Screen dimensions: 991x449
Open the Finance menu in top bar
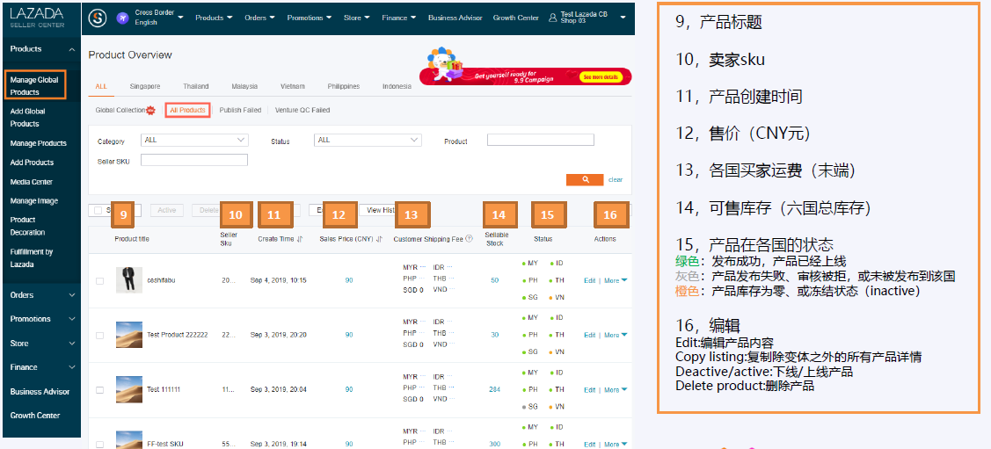point(399,18)
